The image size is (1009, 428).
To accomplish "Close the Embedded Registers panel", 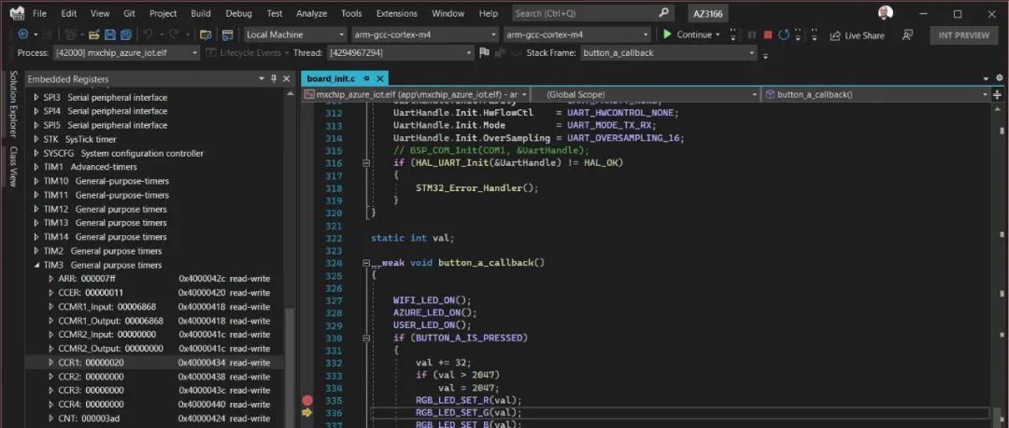I will click(x=287, y=78).
